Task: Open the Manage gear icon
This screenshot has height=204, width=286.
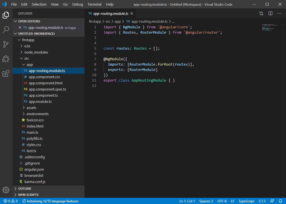Action: click(6, 190)
